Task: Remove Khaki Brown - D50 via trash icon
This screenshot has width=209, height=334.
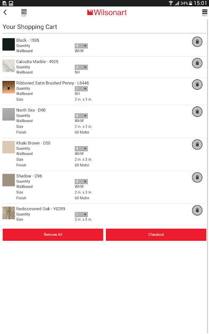Action: pos(197,144)
